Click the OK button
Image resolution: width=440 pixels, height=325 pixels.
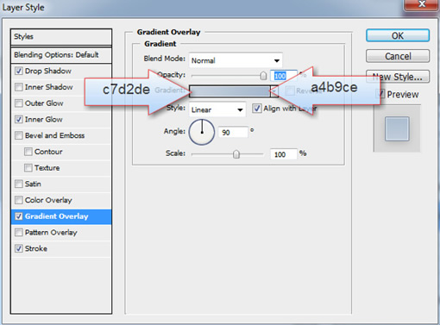(x=398, y=35)
